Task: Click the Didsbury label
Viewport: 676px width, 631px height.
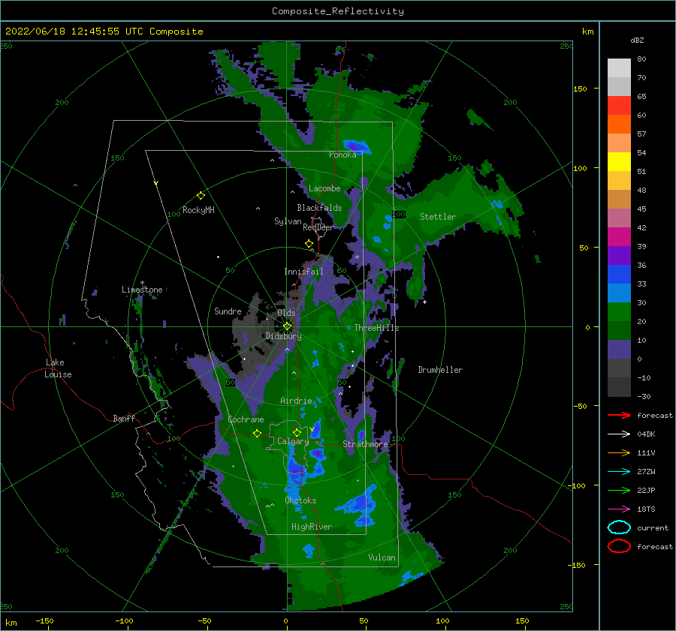Action: (284, 336)
